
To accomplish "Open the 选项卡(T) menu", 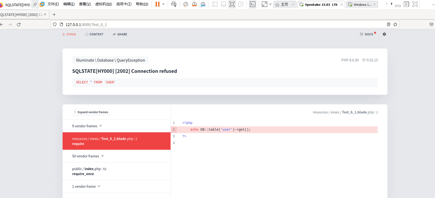I will click(124, 4).
